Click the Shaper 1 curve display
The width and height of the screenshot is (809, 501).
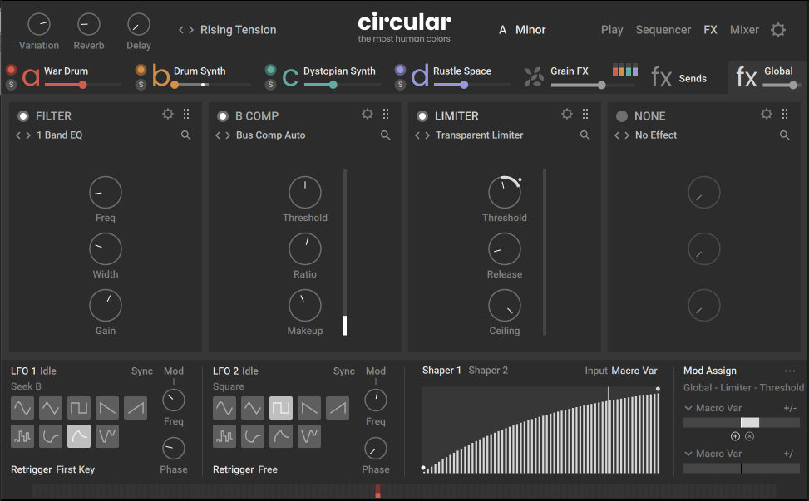(540, 432)
